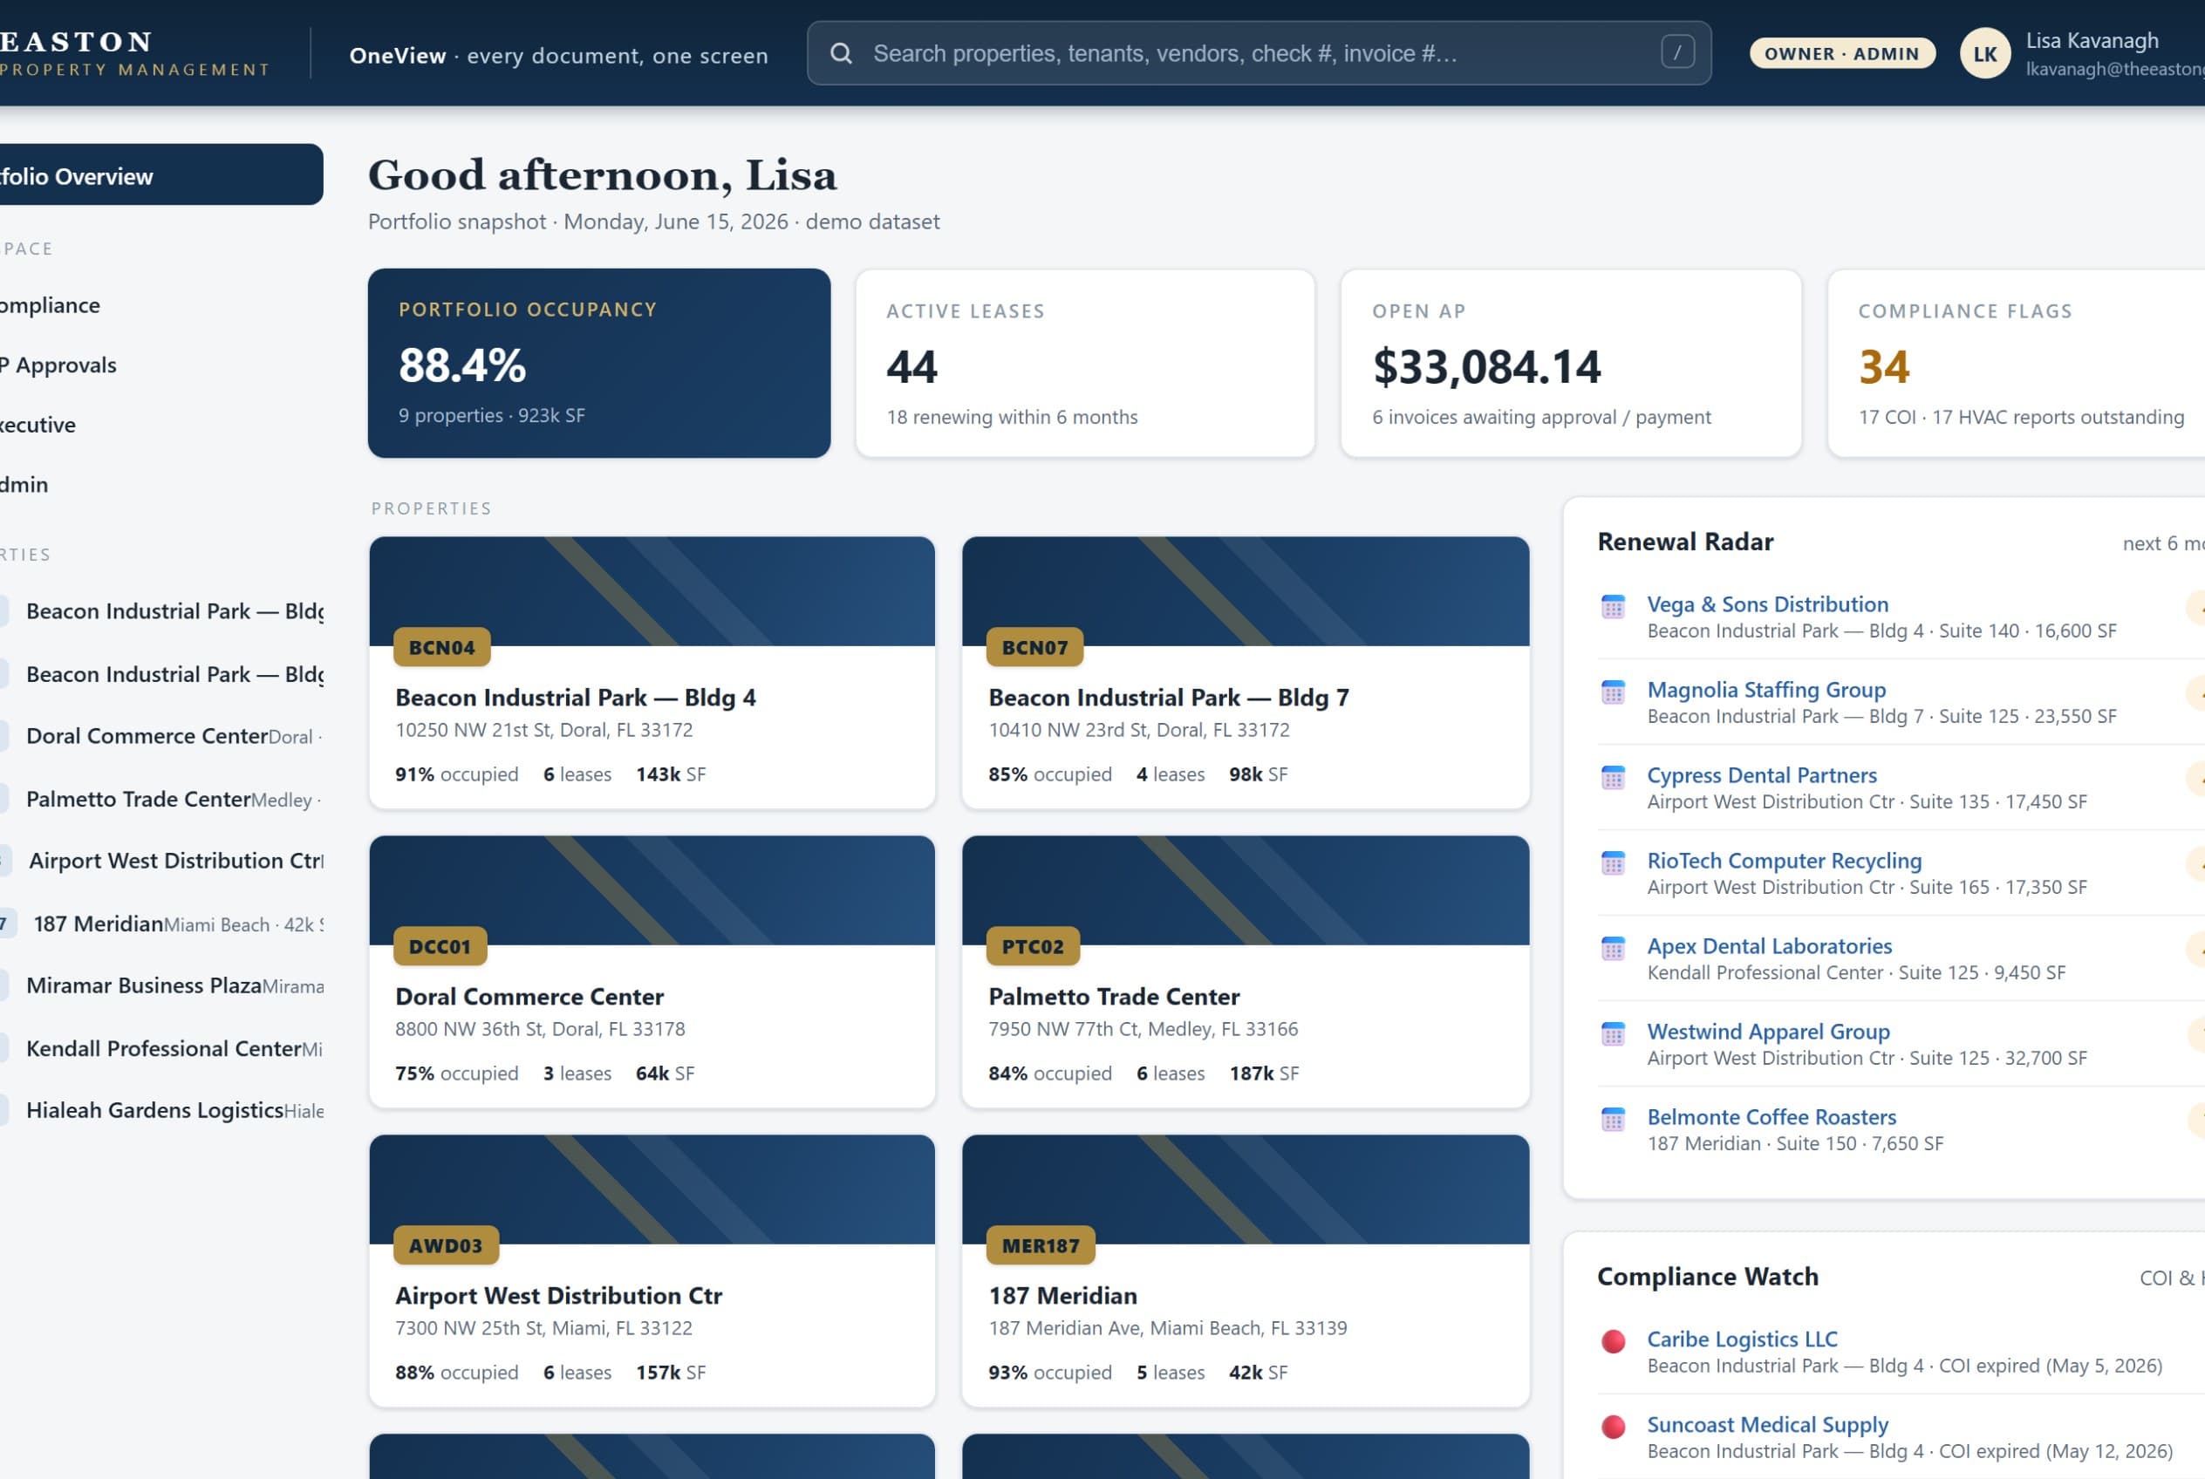Click red alert dot for Suncoast Medical Supply
The width and height of the screenshot is (2205, 1479).
click(1614, 1428)
